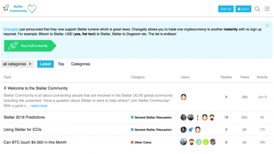The height and width of the screenshot is (154, 274).
Task: Sort topics by Replies column header
Action: [226, 77]
